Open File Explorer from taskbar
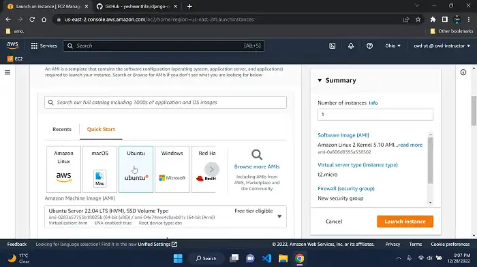The height and width of the screenshot is (267, 477). pyautogui.click(x=283, y=258)
